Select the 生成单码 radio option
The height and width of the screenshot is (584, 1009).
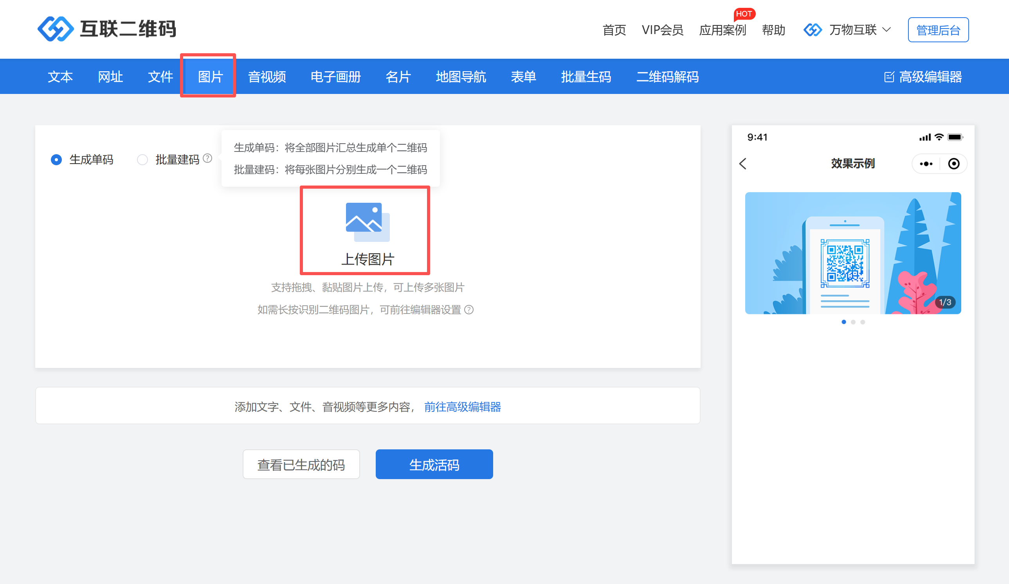tap(56, 159)
